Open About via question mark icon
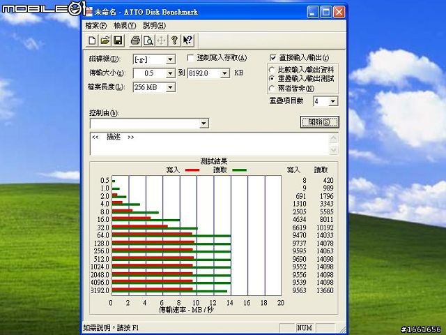The height and width of the screenshot is (335, 446). [174, 40]
